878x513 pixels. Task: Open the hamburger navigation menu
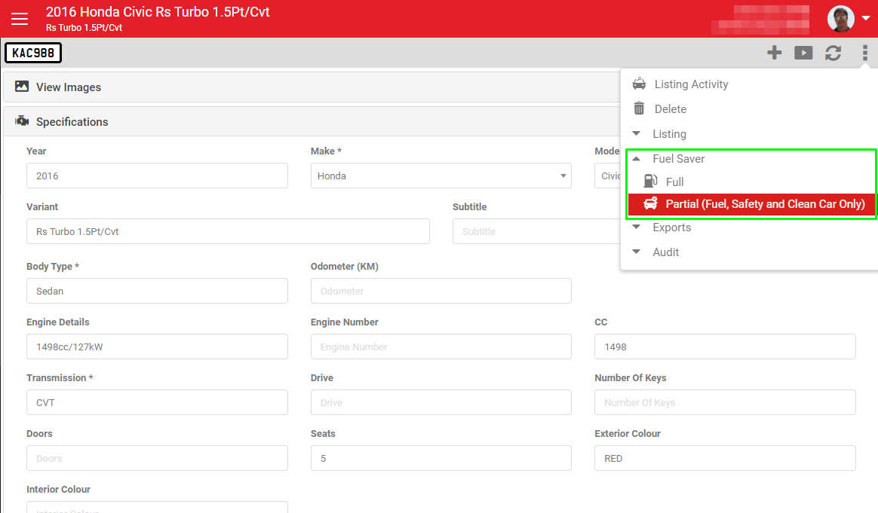pyautogui.click(x=20, y=19)
